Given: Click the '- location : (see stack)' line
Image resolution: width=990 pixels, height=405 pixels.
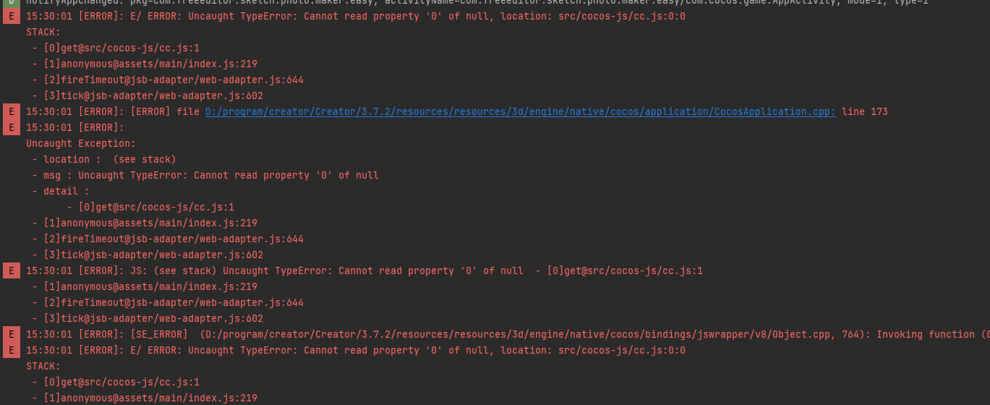Looking at the screenshot, I should [x=103, y=159].
